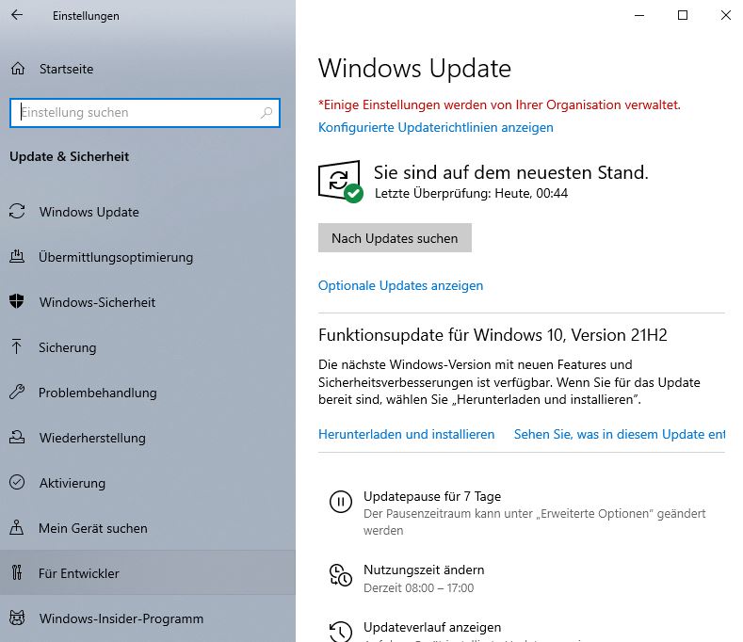Click the history icon for Updateverlauf
743x642 pixels.
341,632
